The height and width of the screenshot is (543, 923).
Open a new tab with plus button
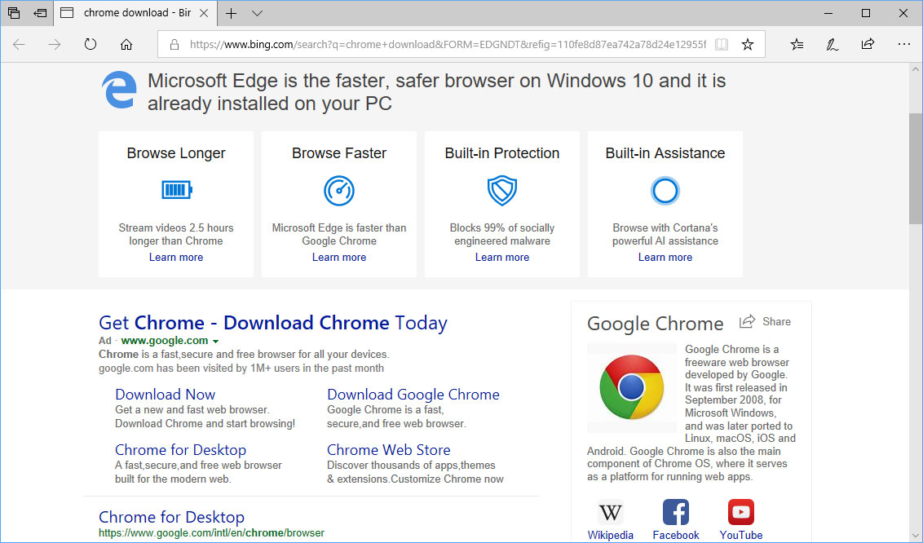pyautogui.click(x=232, y=13)
